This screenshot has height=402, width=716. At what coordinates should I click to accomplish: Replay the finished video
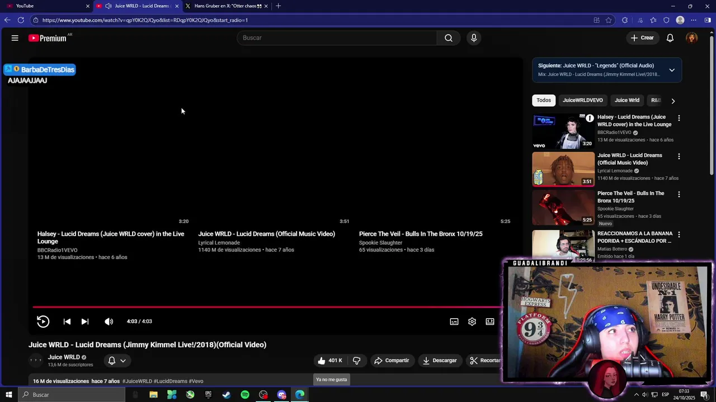click(x=43, y=322)
